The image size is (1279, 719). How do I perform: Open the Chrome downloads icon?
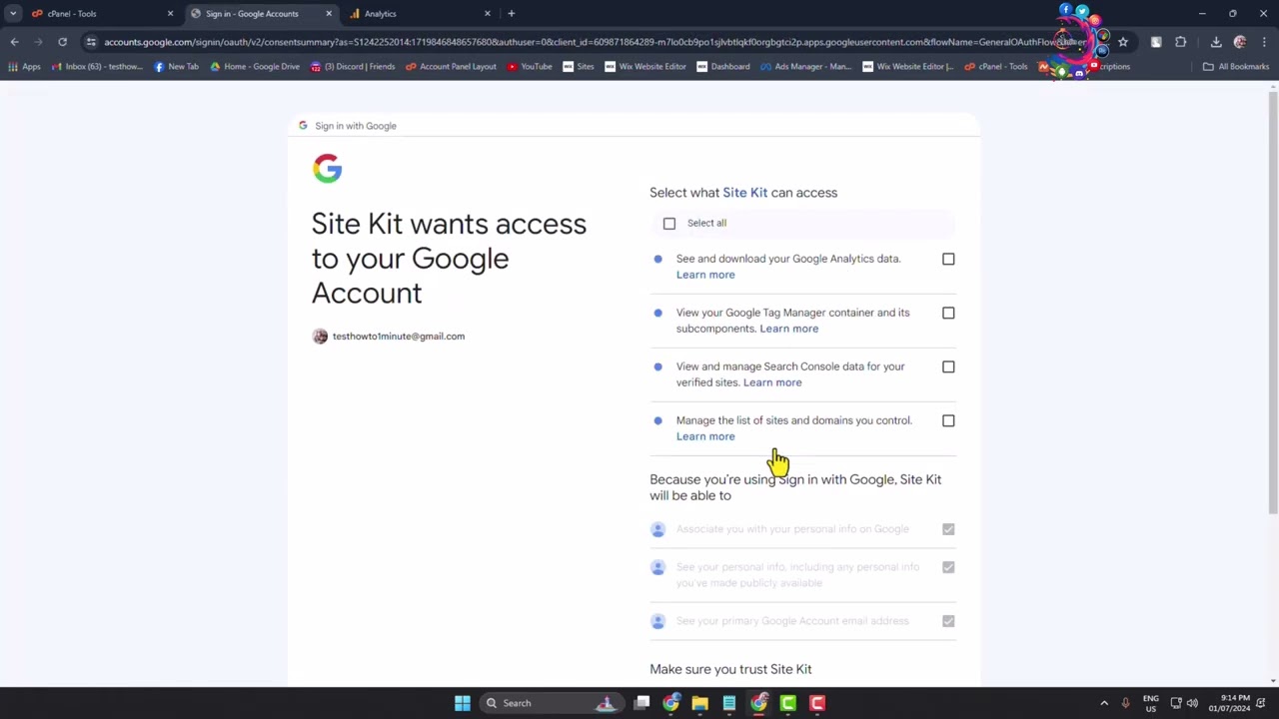tap(1216, 42)
